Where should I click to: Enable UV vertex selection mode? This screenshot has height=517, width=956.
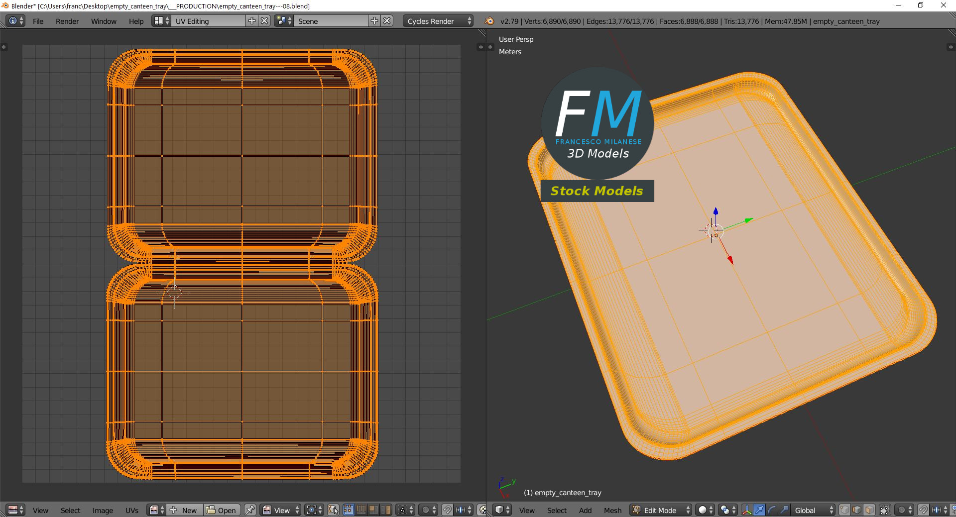(349, 510)
